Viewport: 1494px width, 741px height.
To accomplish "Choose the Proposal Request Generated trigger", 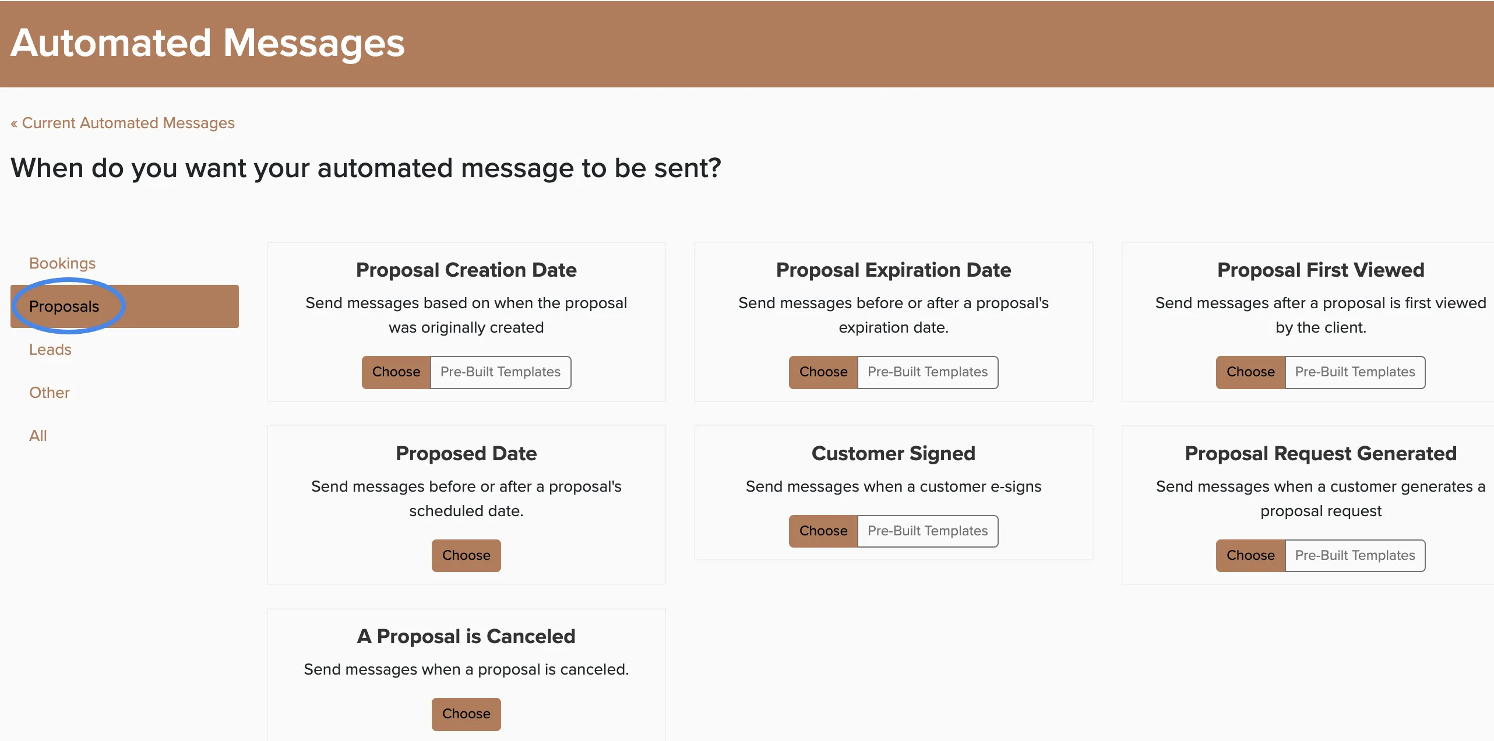I will pyautogui.click(x=1250, y=556).
